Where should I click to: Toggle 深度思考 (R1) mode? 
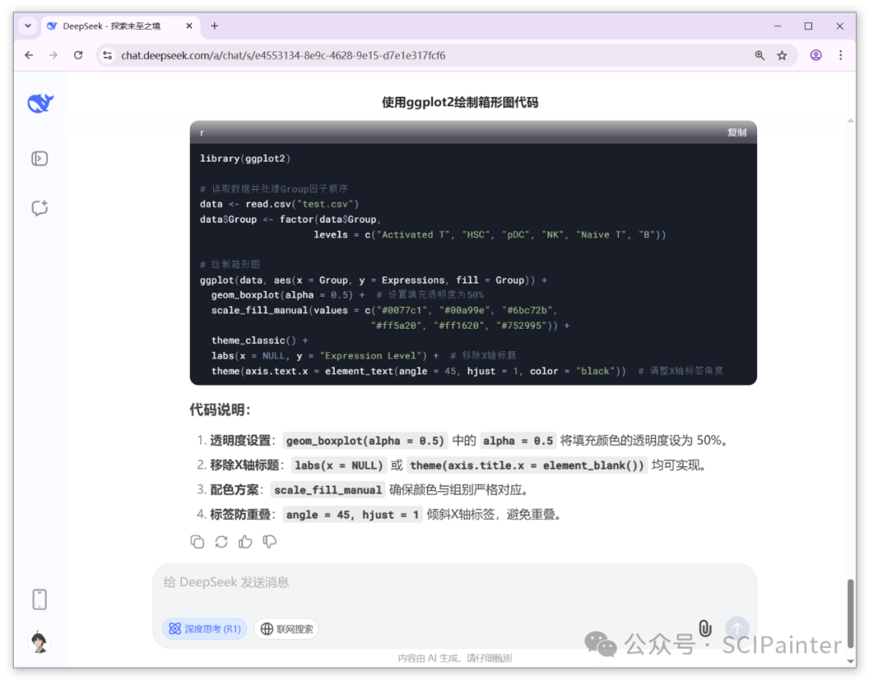(204, 629)
